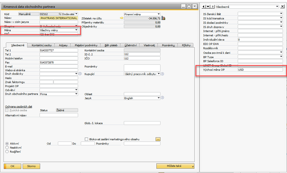Click the Fax number field
Screen dimensions: 287x173
pyautogui.click(x=59, y=62)
